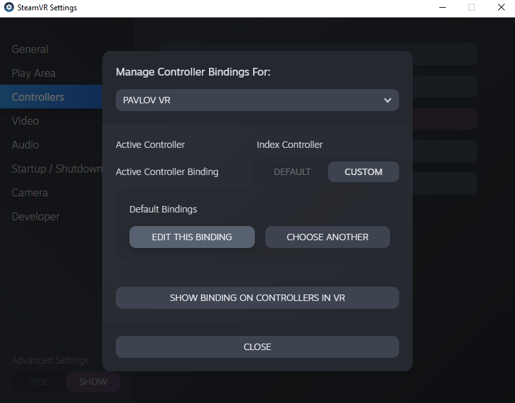Select the Controllers sidebar tab
This screenshot has height=403, width=515.
[38, 97]
